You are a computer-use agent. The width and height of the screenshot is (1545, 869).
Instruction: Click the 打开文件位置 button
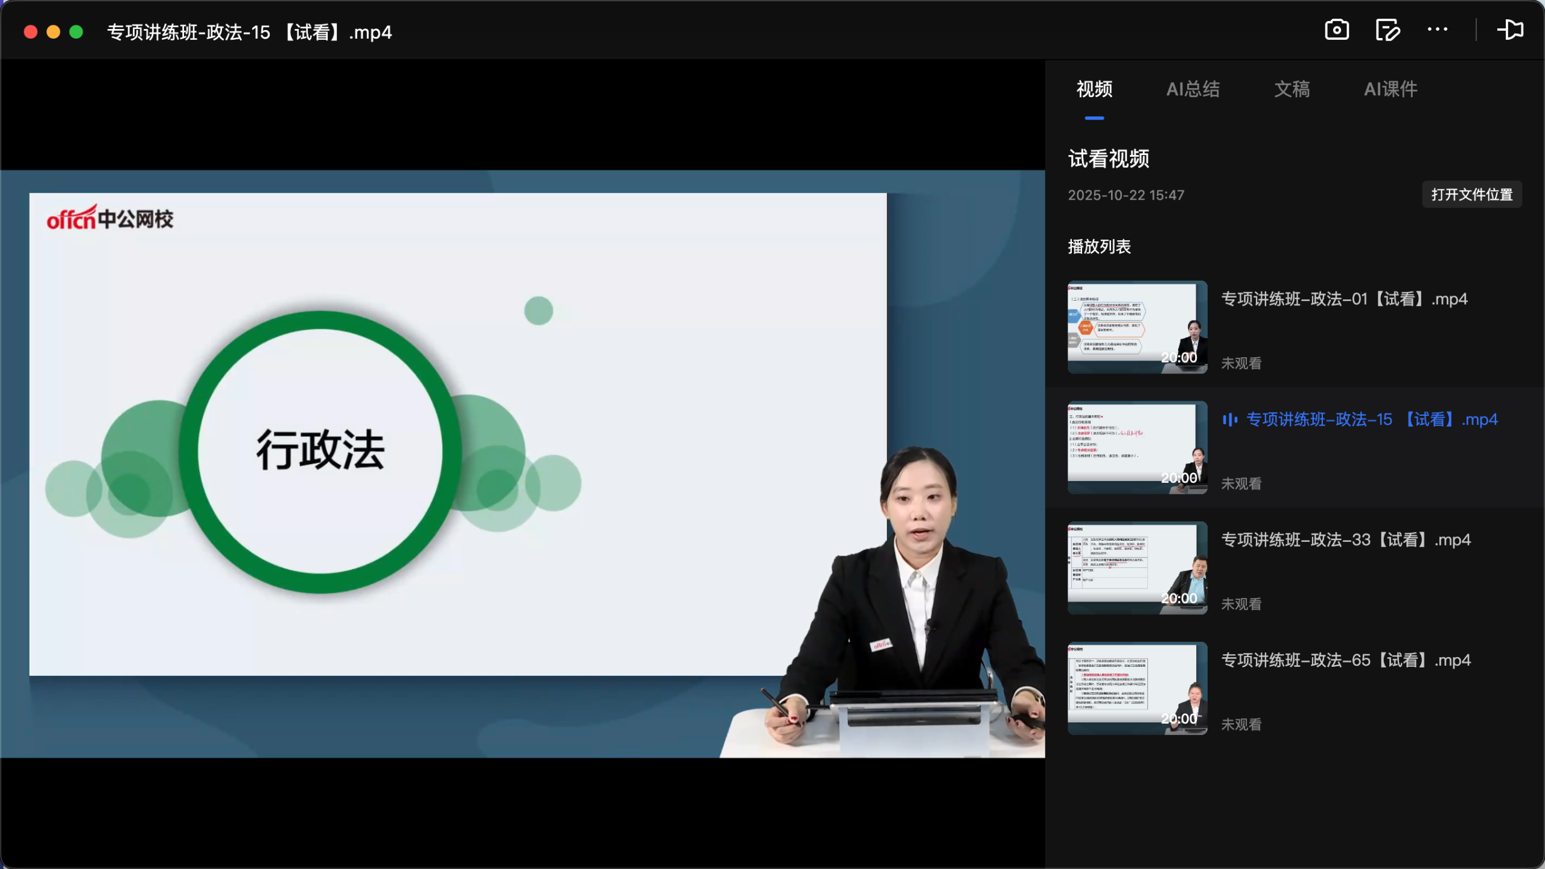[1471, 194]
